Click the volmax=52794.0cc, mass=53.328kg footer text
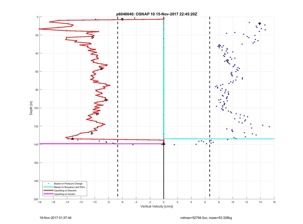303x224 pixels. [206, 218]
